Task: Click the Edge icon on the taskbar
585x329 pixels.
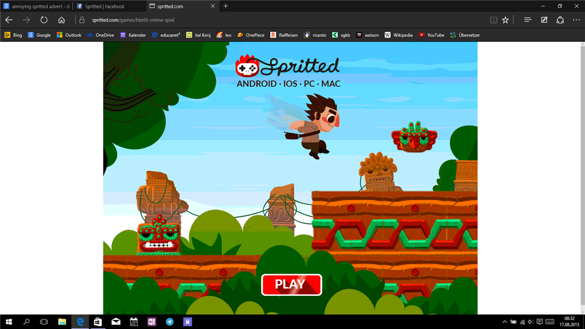Action: [80, 322]
